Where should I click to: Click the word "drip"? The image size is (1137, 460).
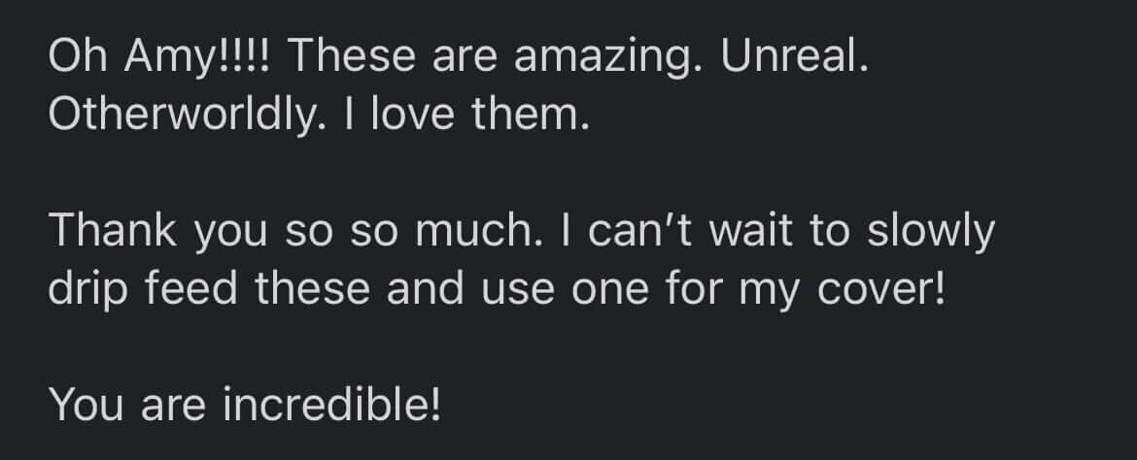coord(87,290)
